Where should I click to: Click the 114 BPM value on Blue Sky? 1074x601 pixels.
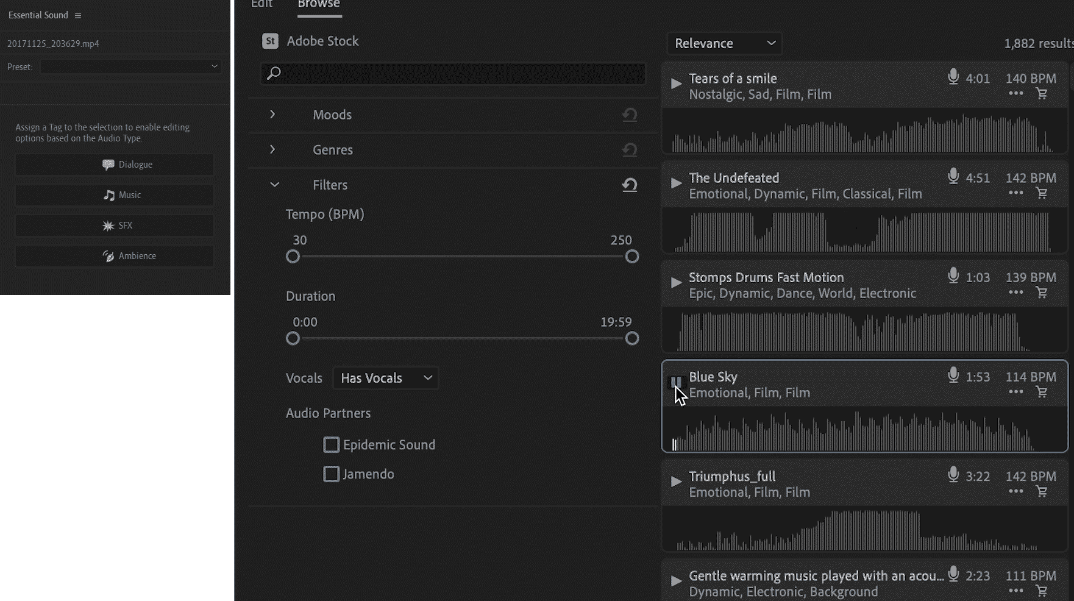click(x=1031, y=377)
